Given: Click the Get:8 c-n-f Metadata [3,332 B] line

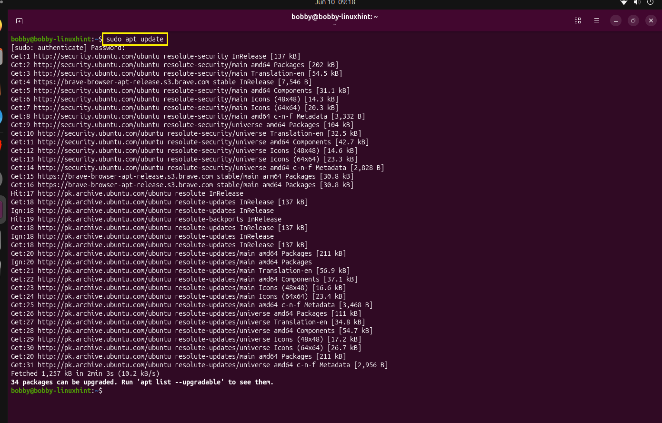Looking at the screenshot, I should [188, 116].
